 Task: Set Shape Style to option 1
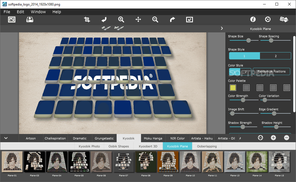click(244, 56)
